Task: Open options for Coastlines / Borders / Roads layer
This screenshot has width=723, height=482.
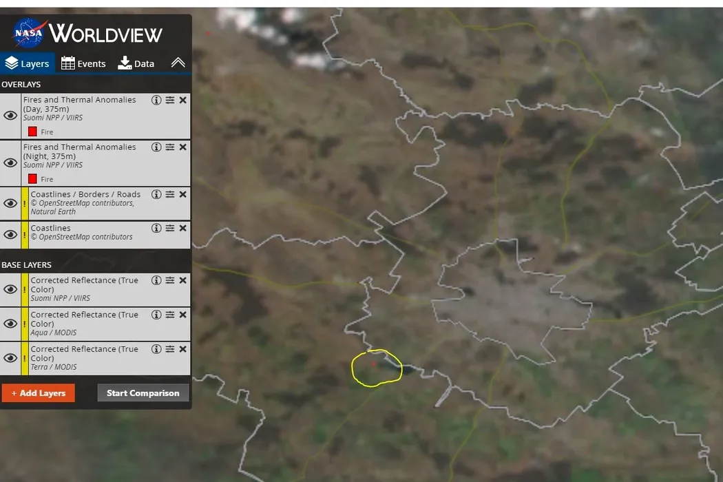Action: point(169,195)
